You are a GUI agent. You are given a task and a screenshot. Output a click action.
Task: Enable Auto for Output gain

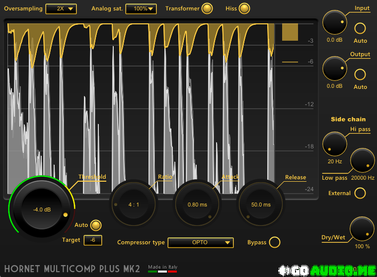click(360, 74)
